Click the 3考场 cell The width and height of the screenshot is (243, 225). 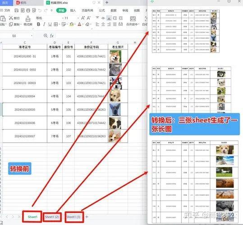coord(55,83)
